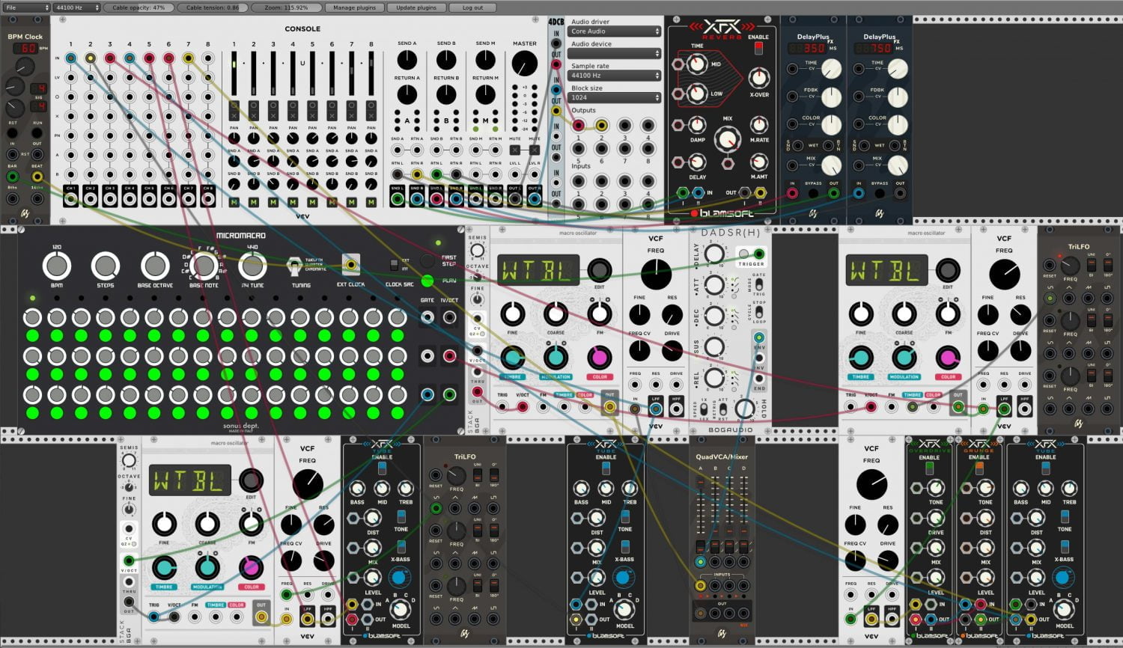Click MicroMacro BPM knob

tap(56, 266)
